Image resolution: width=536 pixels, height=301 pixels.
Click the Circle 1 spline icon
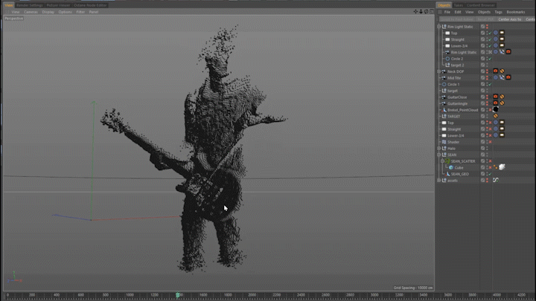444,84
